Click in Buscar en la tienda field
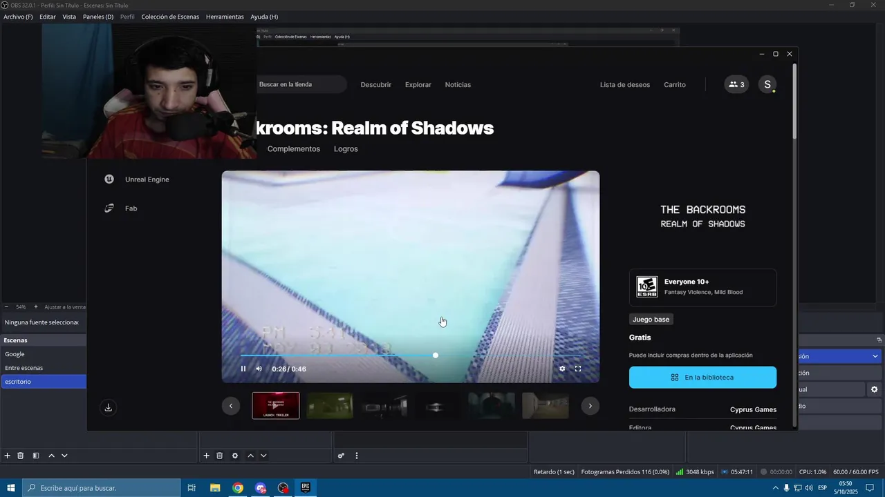 point(301,84)
